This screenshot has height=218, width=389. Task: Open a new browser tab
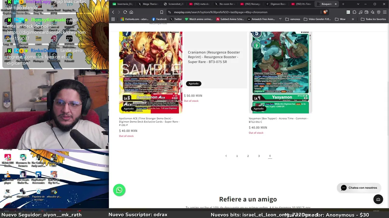[343, 4]
